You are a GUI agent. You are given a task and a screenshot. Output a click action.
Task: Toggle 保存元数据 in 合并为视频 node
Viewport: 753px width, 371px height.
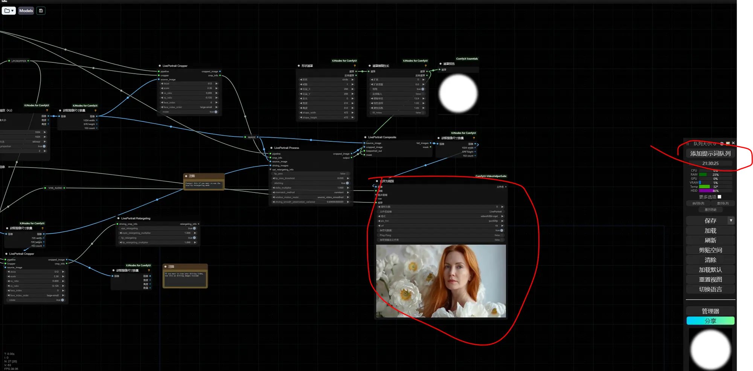pos(441,230)
